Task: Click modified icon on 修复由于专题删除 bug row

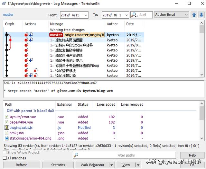Action: tap(26, 65)
